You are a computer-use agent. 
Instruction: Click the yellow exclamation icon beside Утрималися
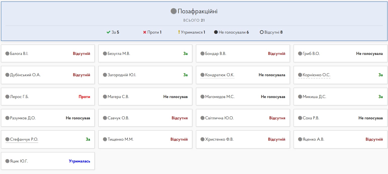point(179,32)
